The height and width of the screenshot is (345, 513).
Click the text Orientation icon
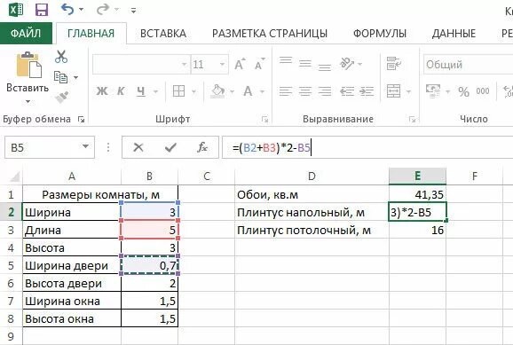coord(347,64)
